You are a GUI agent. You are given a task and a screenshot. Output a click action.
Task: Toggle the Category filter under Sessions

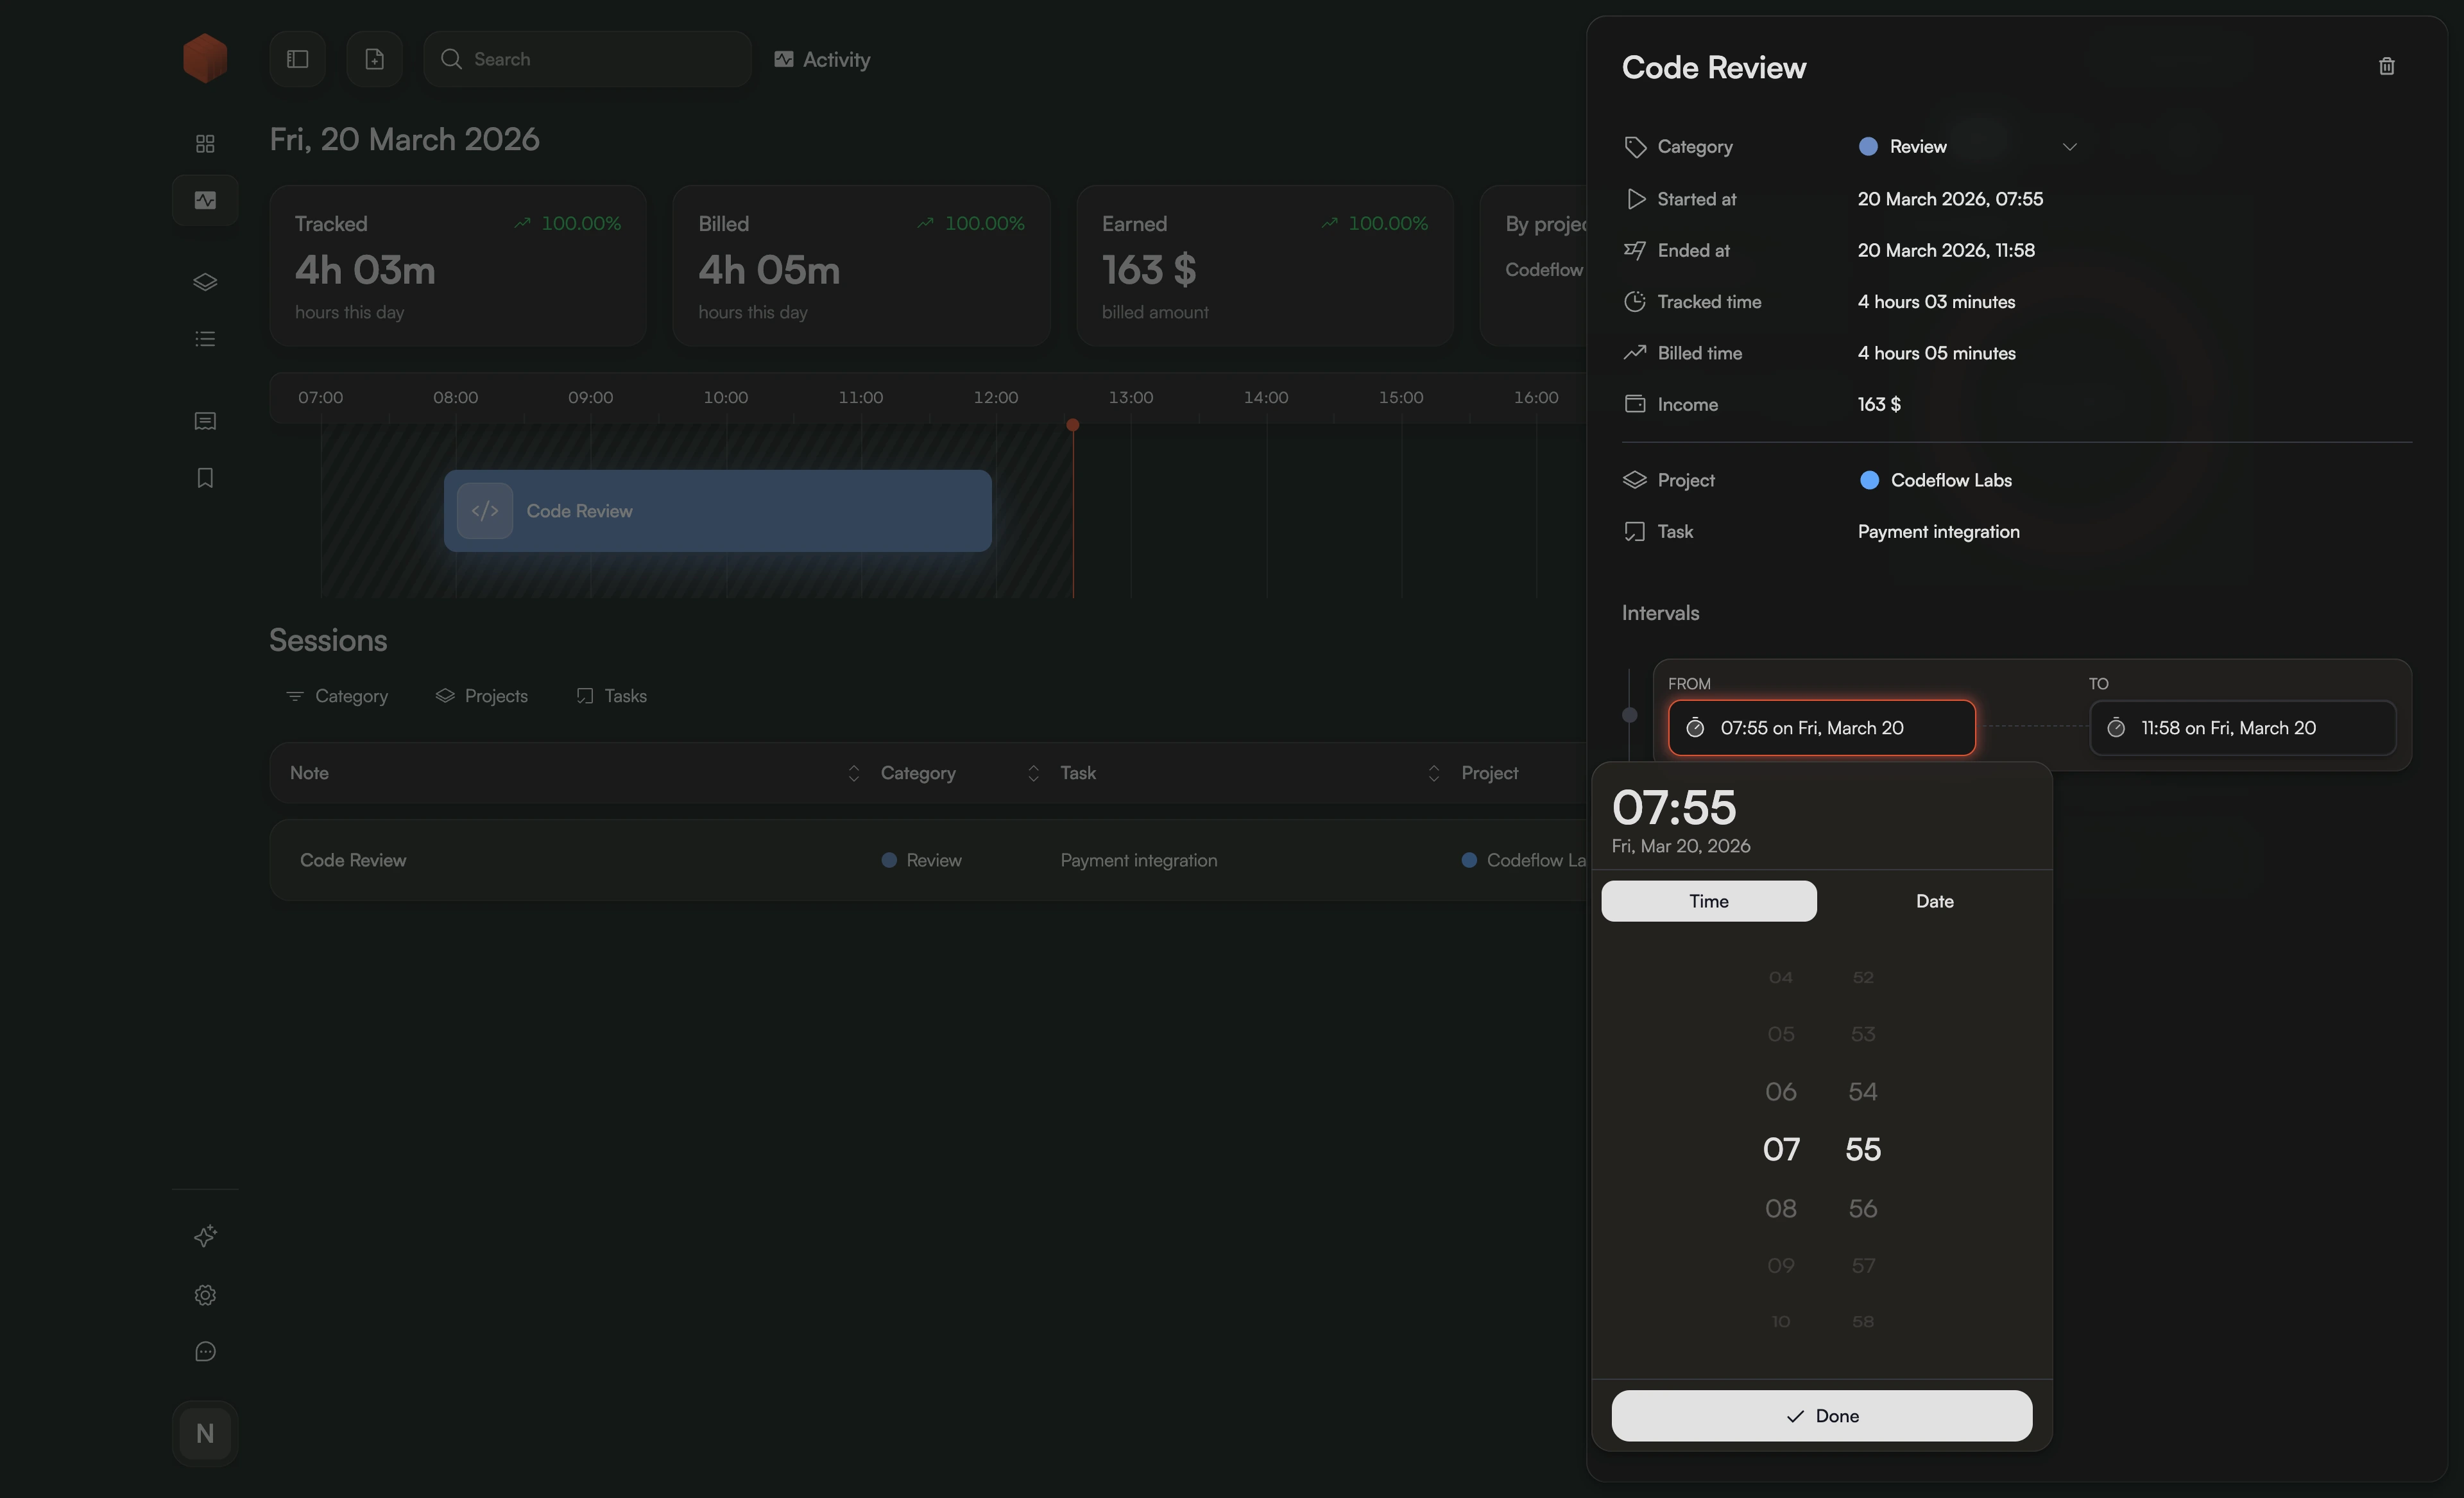click(337, 695)
